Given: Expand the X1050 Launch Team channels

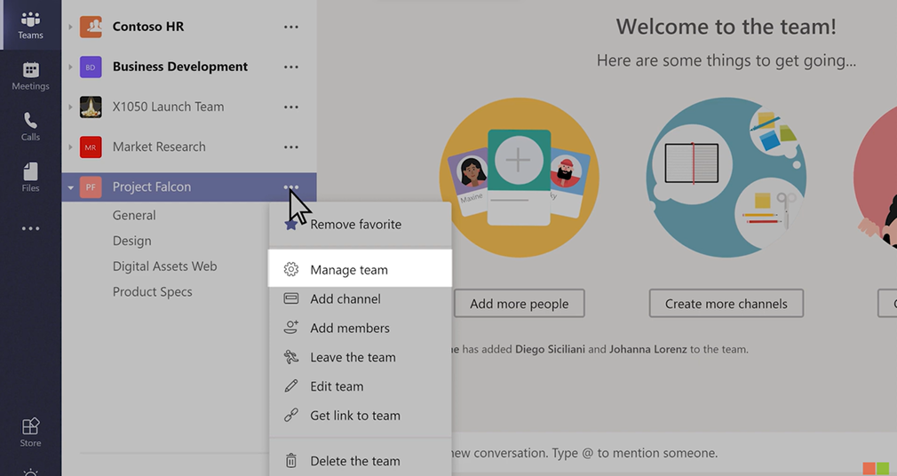Looking at the screenshot, I should [70, 107].
